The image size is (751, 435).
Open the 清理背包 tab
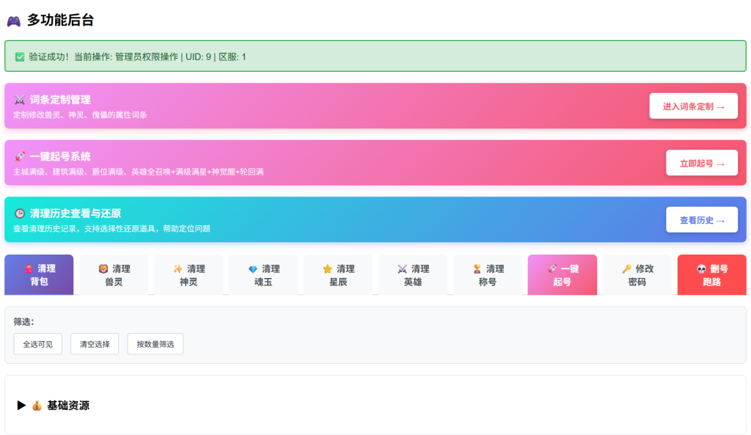tap(39, 275)
